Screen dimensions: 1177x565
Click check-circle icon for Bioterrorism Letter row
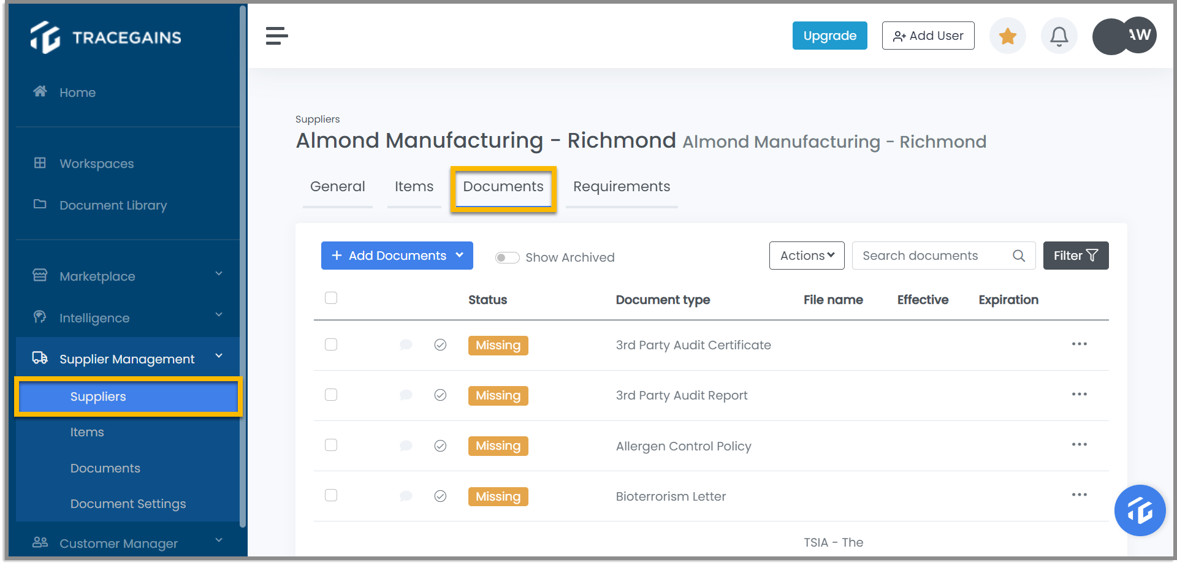440,496
